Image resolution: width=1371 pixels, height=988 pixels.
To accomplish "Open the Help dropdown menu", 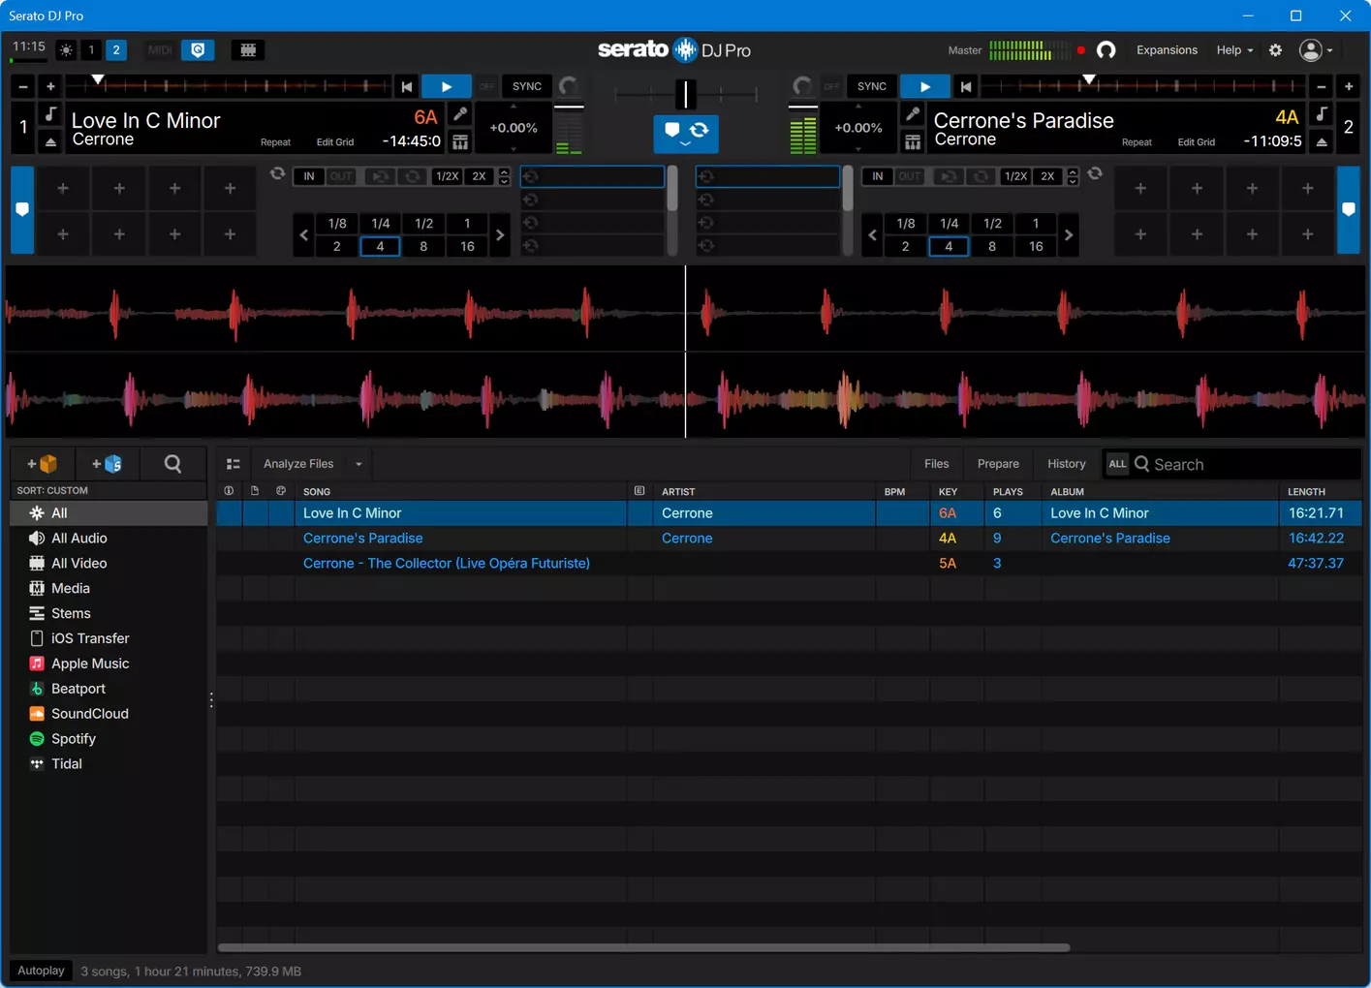I will coord(1234,50).
